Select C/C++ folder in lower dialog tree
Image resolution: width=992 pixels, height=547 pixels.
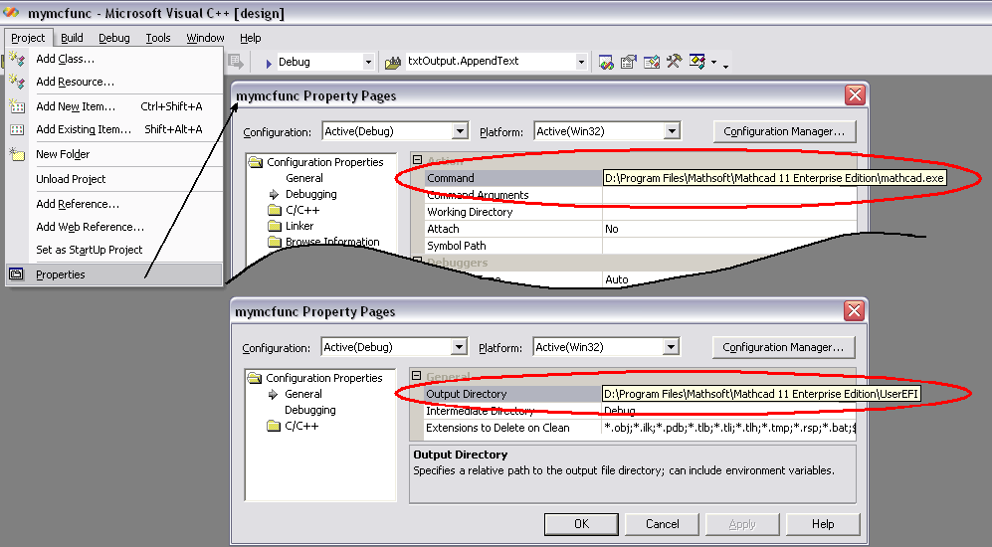coord(300,426)
